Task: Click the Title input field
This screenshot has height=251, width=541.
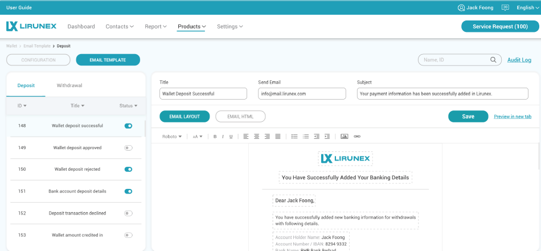Action: (x=203, y=93)
